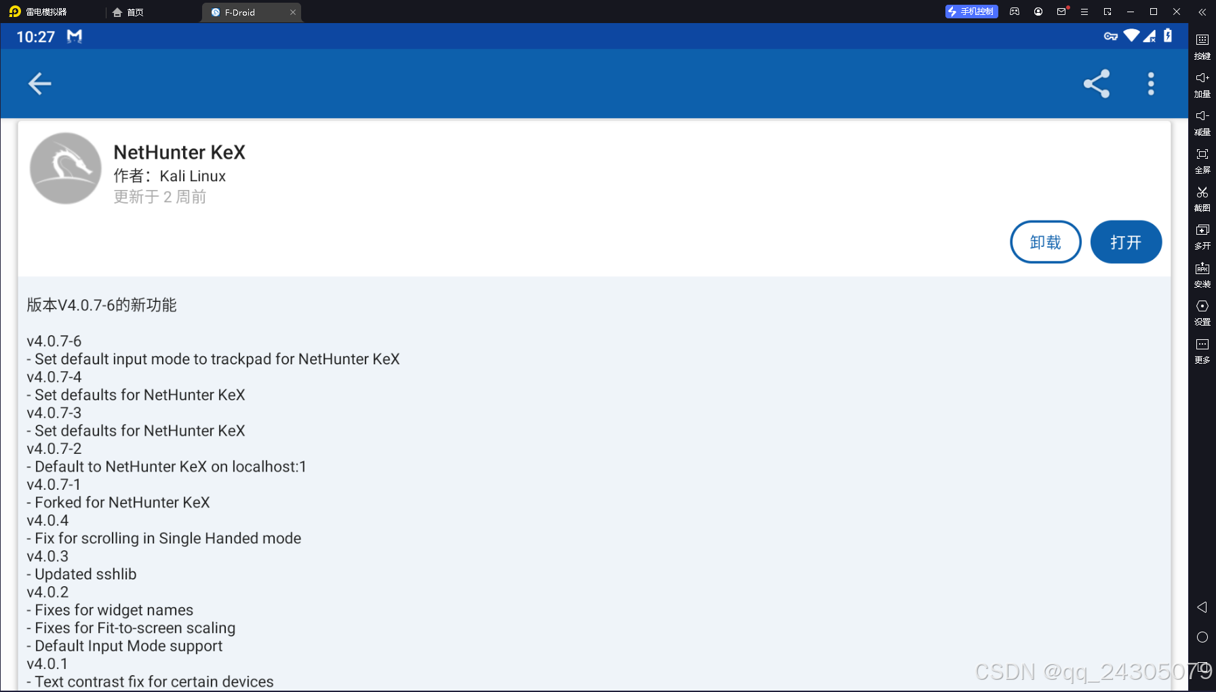
Task: Uninstall the app with 卸载 button
Action: (x=1045, y=242)
